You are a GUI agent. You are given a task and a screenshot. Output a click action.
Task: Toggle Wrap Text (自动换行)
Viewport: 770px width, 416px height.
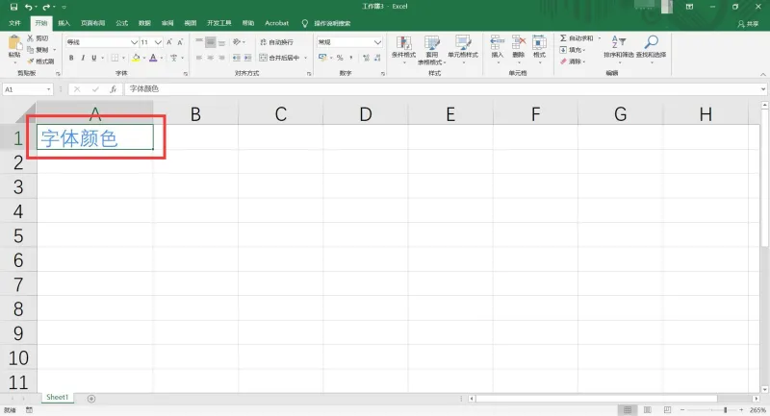click(276, 42)
